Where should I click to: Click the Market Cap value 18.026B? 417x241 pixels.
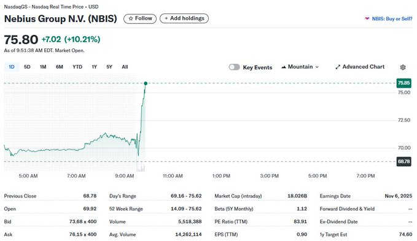point(297,196)
